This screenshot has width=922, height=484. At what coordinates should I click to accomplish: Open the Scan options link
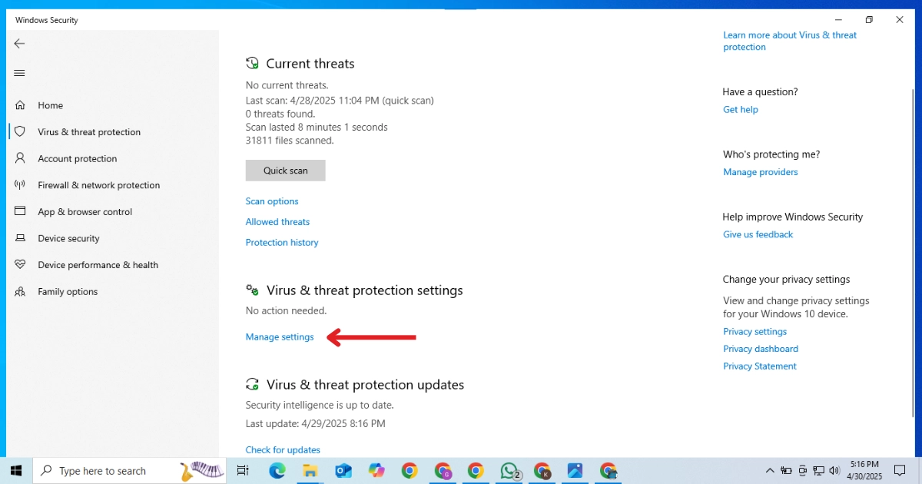coord(272,201)
